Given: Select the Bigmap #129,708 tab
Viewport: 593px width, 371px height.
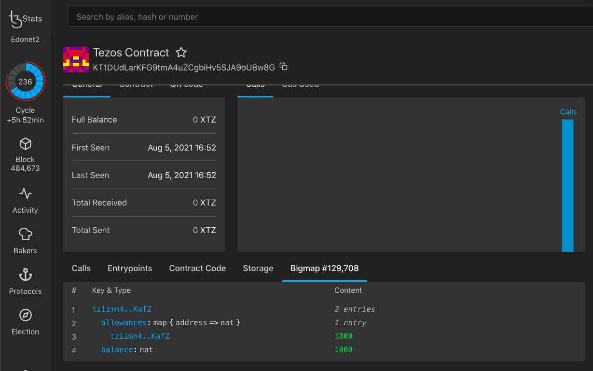Looking at the screenshot, I should 324,269.
